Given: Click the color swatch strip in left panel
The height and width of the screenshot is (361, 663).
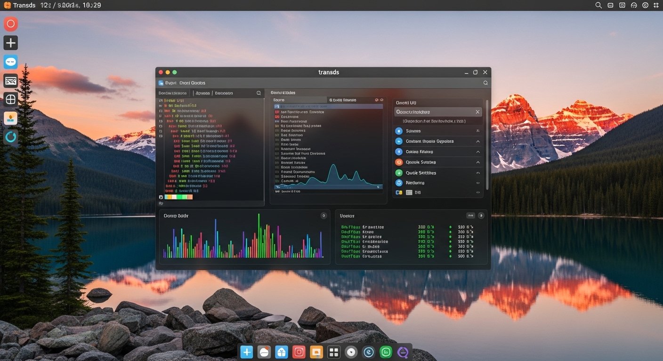Looking at the screenshot, I should (x=178, y=197).
